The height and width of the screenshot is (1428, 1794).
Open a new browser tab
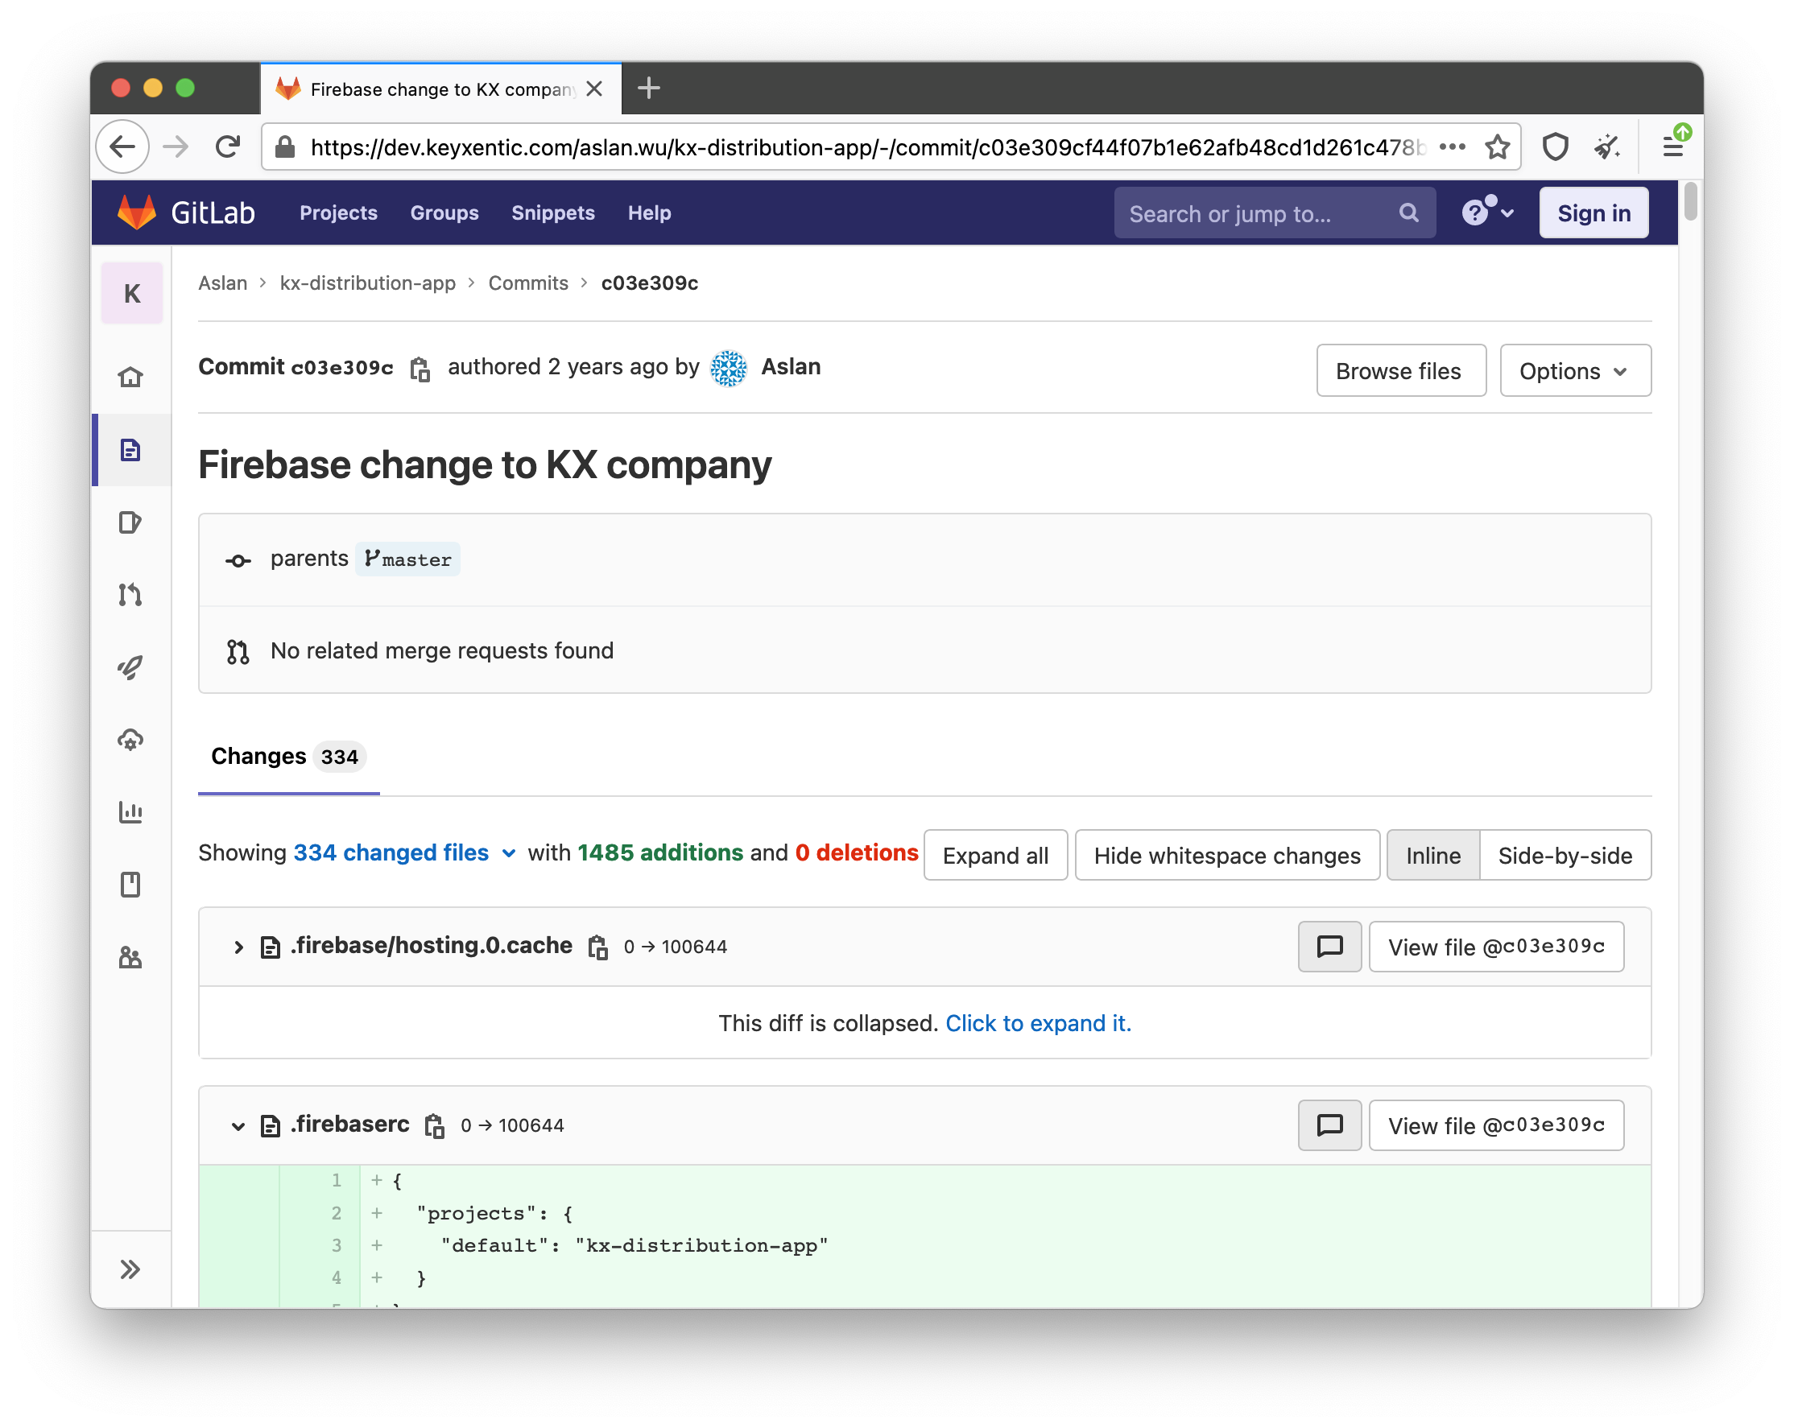[649, 89]
